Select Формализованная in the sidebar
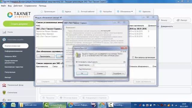 point(15,46)
